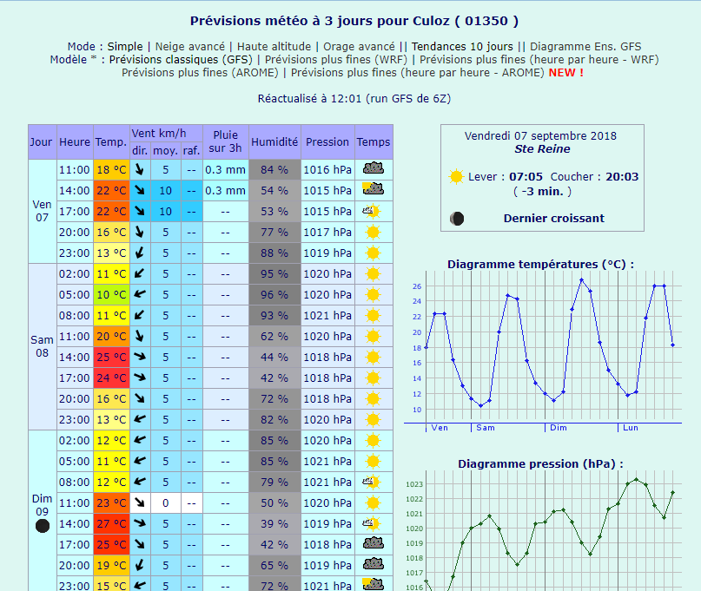Click the wind arrow in Sam 14:00 row
This screenshot has height=591, width=701.
tap(140, 357)
